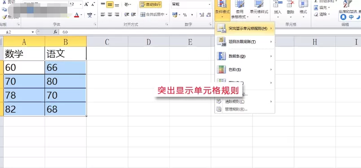Viewport: 361px width, 168px height.
Task: Open 套用表格格式 table format gallery
Action: pos(240,9)
